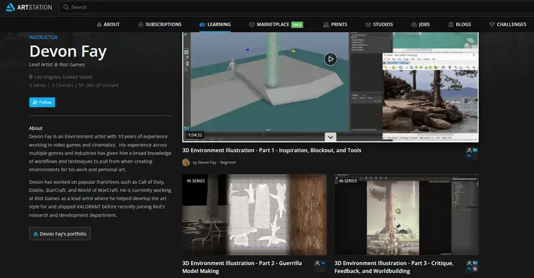Click the About triangle icon
This screenshot has height=278, width=534.
coord(99,24)
